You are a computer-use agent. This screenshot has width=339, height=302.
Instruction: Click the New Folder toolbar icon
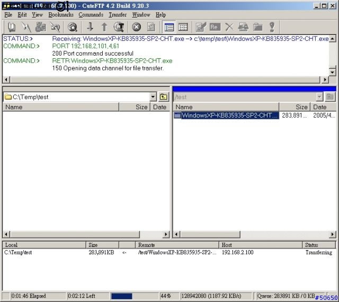click(258, 27)
